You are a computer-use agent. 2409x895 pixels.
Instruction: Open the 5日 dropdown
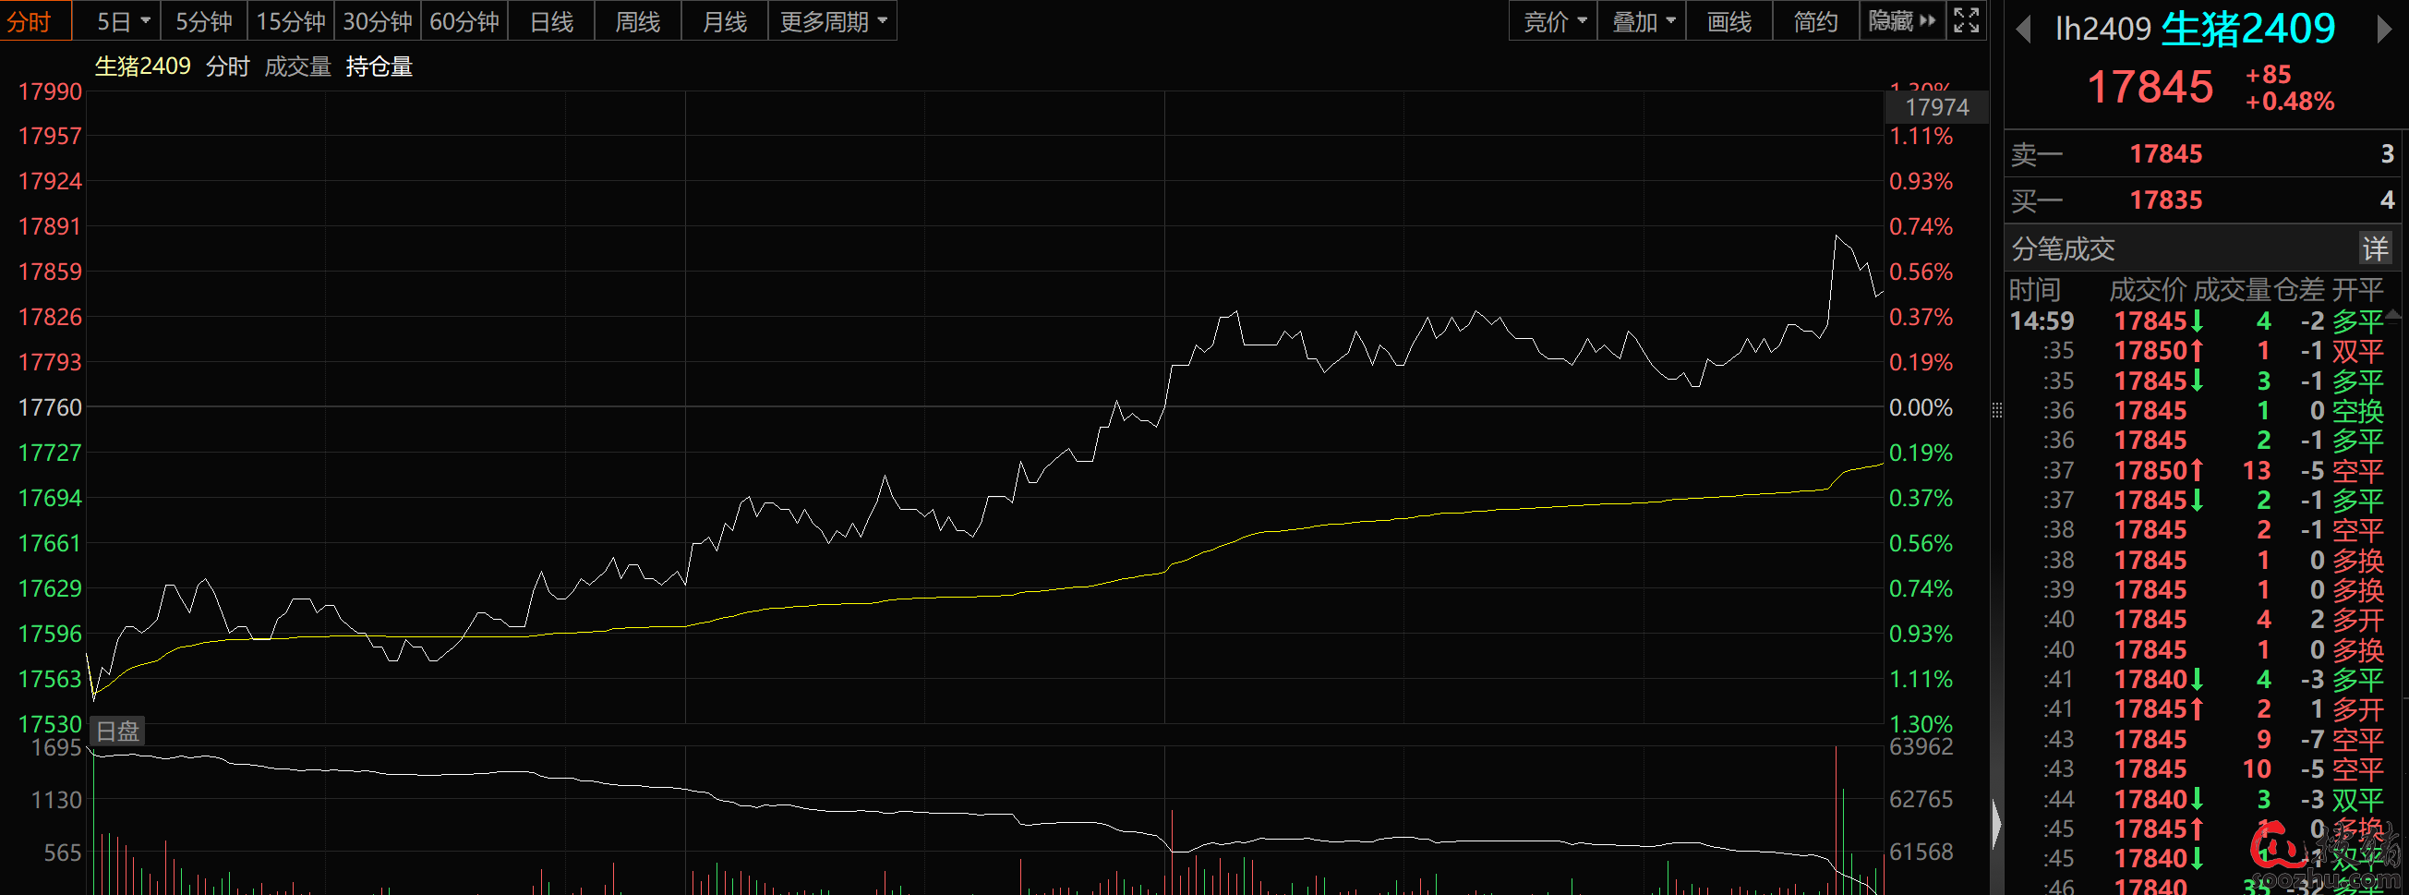[124, 20]
